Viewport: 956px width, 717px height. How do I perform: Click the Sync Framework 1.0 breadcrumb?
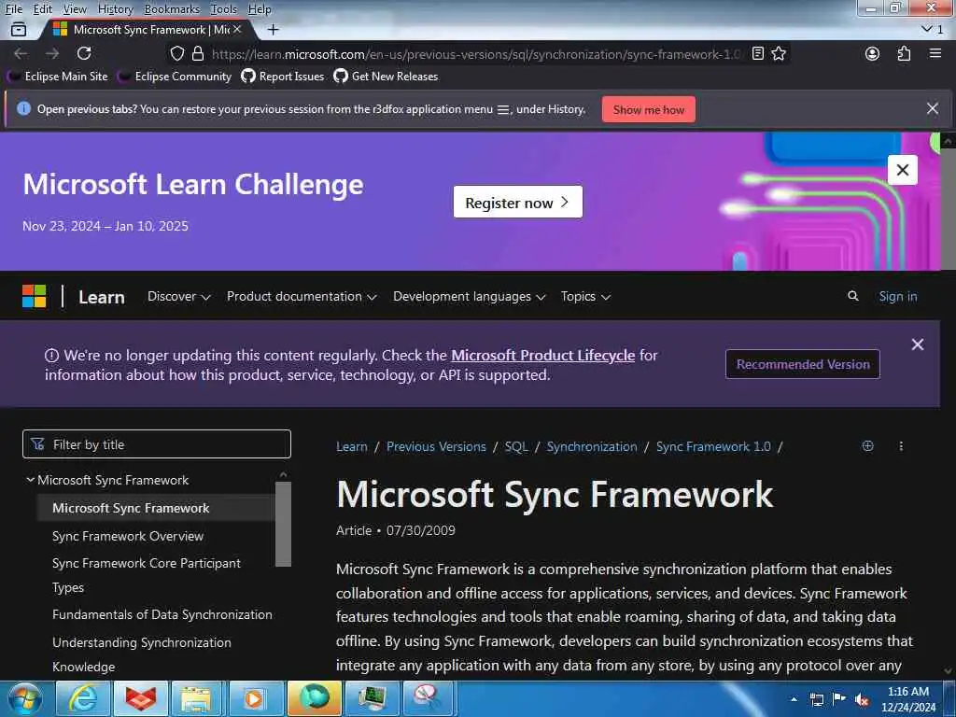click(713, 446)
